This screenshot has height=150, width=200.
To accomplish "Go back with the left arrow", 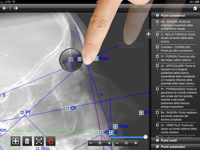I will coord(5,8).
